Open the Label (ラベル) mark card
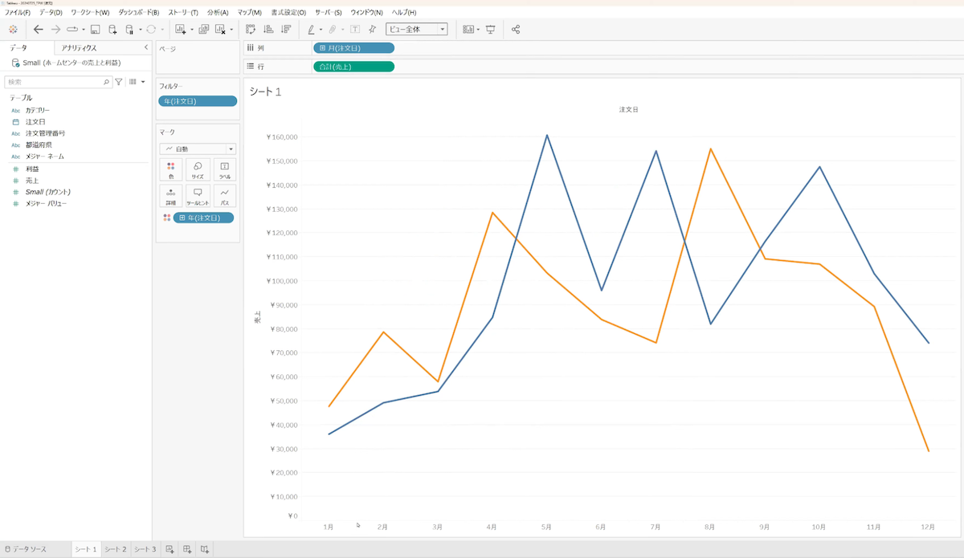The height and width of the screenshot is (558, 964). tap(224, 169)
